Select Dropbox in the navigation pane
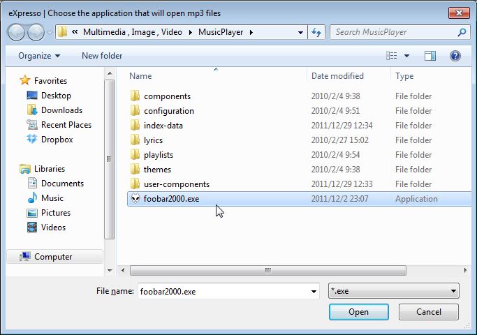477x335 pixels. coord(57,139)
